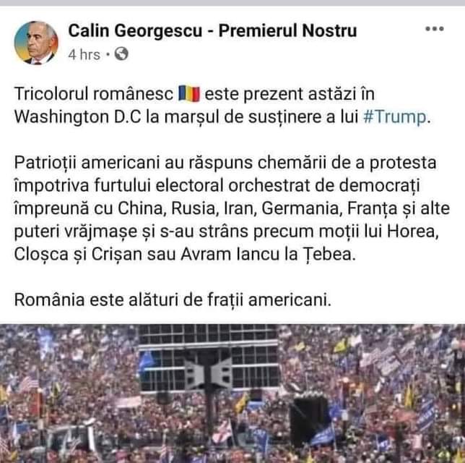465x463 pixels.
Task: Click the paragraph starting with "Tricolorul românesc"
Action: click(x=224, y=105)
